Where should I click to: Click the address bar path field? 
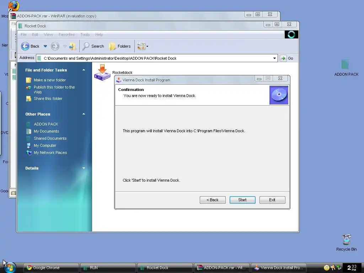(x=157, y=58)
